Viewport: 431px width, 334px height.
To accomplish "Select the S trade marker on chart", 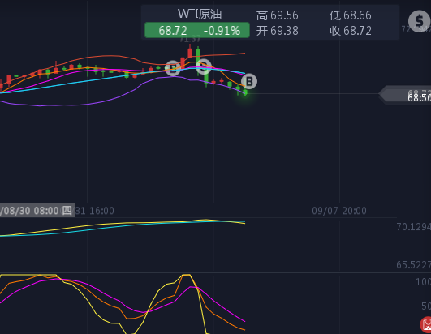I will (204, 66).
